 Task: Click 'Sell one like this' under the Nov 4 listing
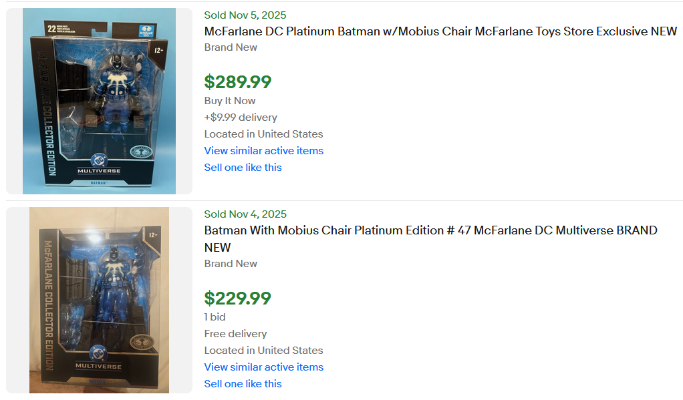pyautogui.click(x=243, y=384)
